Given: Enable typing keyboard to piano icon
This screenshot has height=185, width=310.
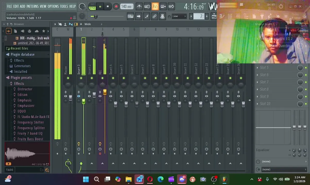Looking at the screenshot, I should 130,16.
